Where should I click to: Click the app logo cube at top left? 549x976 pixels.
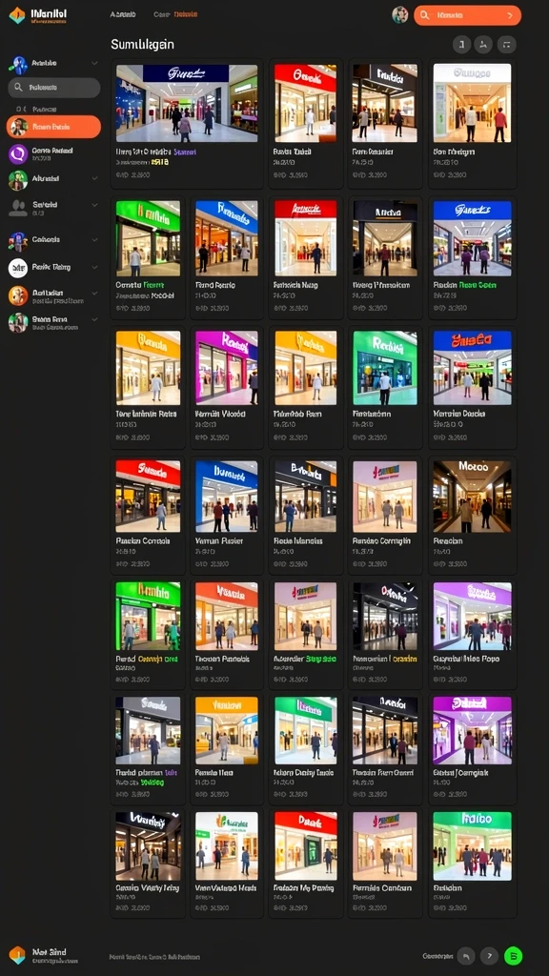[17, 15]
